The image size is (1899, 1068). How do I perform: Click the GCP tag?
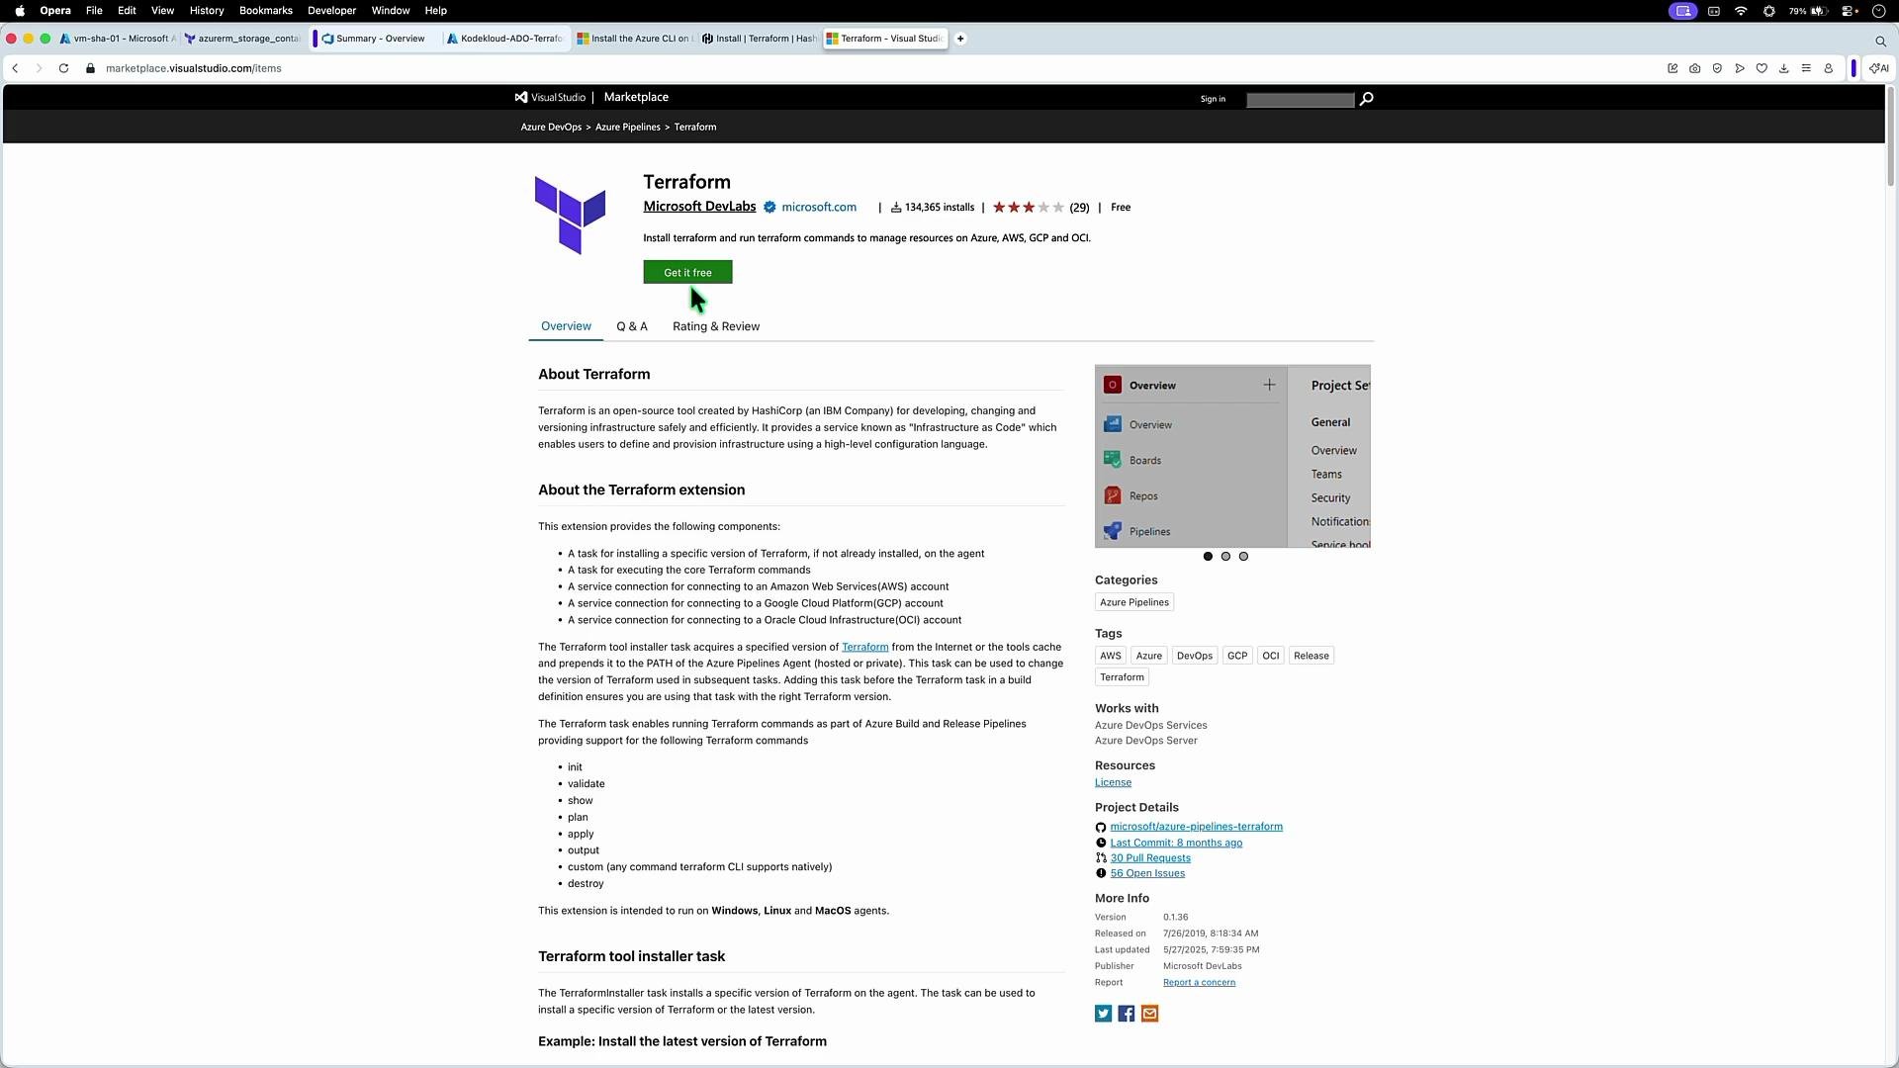1237,656
